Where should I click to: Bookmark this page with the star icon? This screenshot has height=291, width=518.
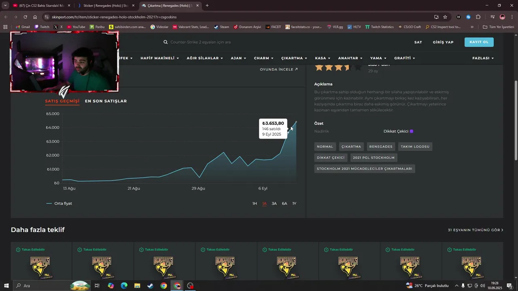point(445,17)
